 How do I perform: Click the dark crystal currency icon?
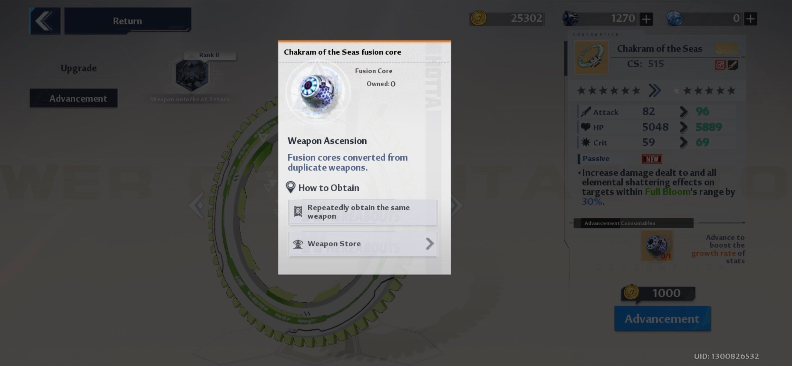point(570,18)
